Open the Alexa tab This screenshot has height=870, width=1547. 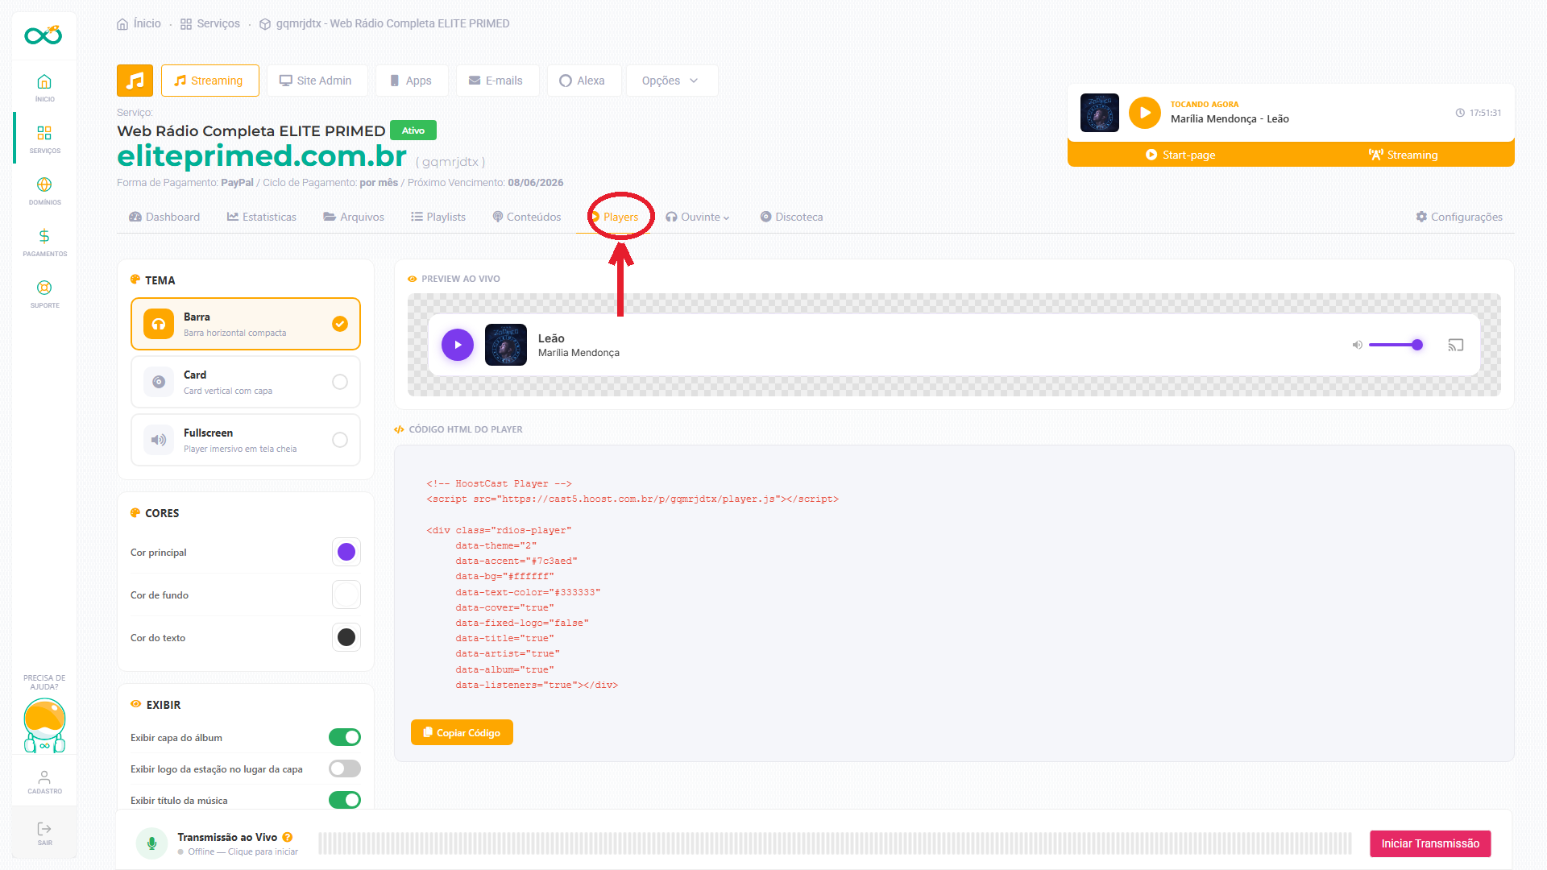point(583,81)
